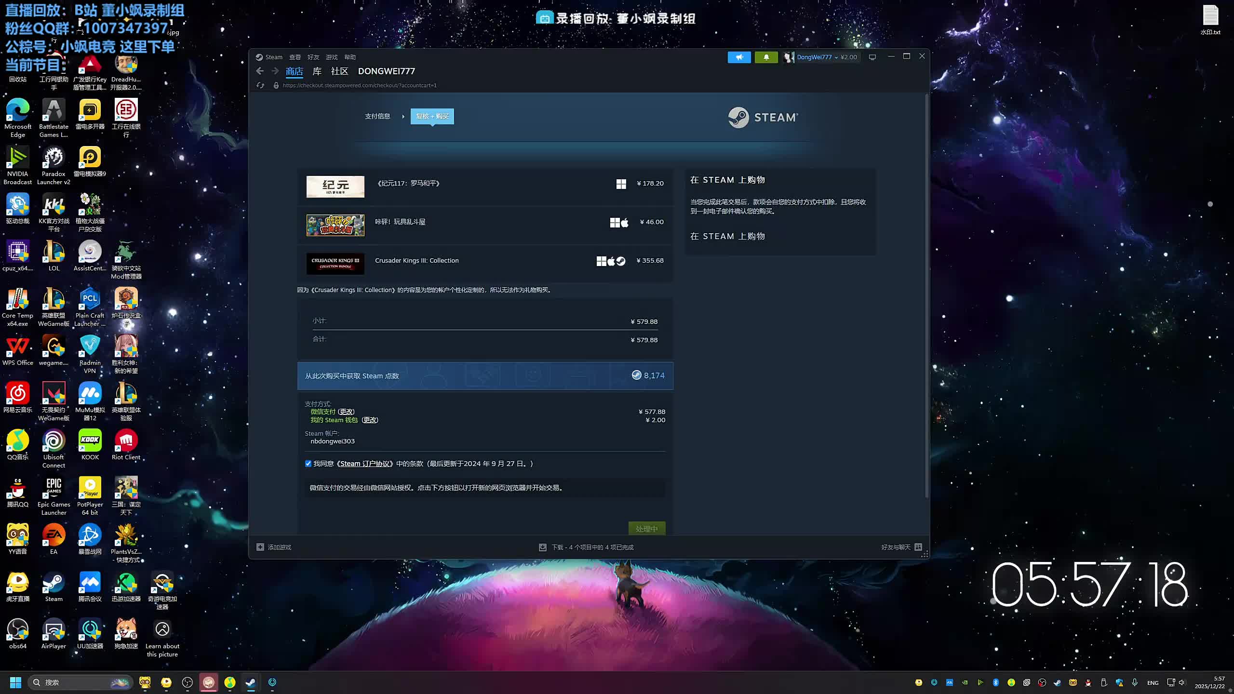This screenshot has height=694, width=1234.
Task: Open the downloads manager icon
Action: pyautogui.click(x=543, y=547)
